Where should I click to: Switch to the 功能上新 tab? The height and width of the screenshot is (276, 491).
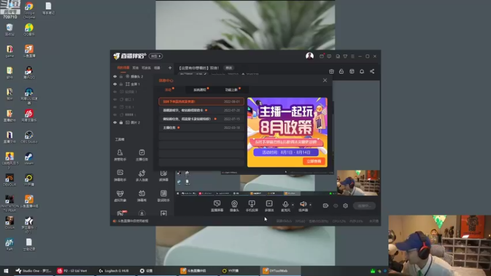[232, 90]
